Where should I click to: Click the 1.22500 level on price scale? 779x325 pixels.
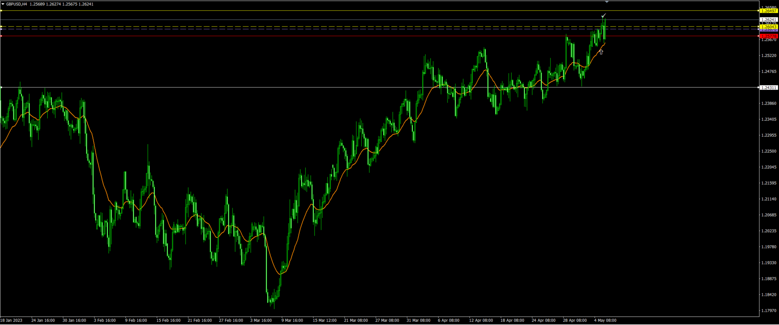coord(769,151)
